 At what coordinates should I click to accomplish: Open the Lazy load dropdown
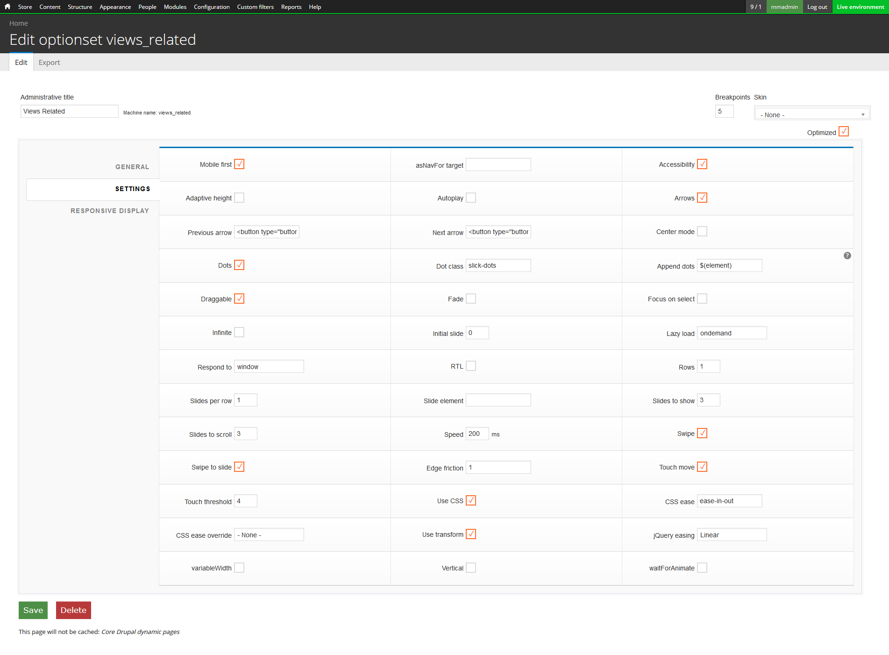[732, 333]
